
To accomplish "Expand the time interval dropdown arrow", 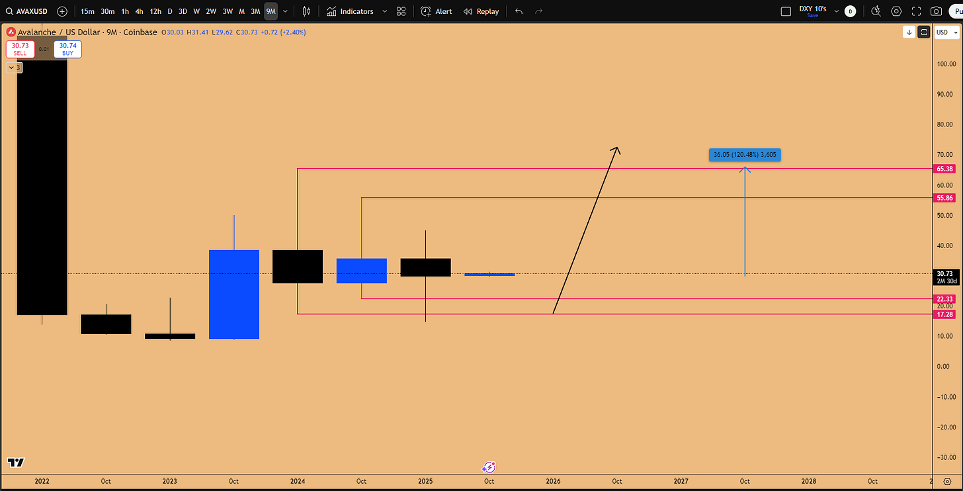I will point(285,11).
